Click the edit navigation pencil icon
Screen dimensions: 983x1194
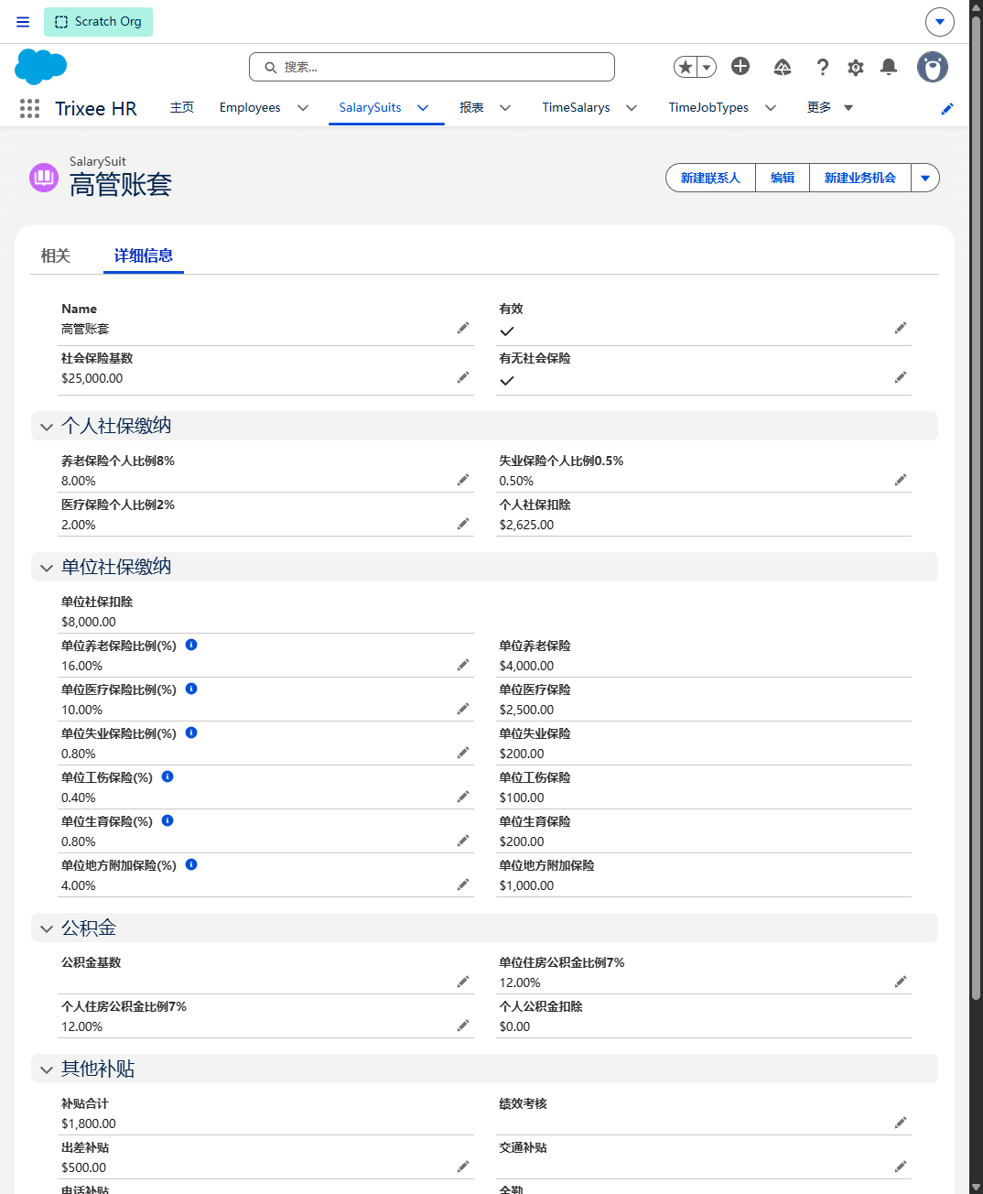(947, 108)
